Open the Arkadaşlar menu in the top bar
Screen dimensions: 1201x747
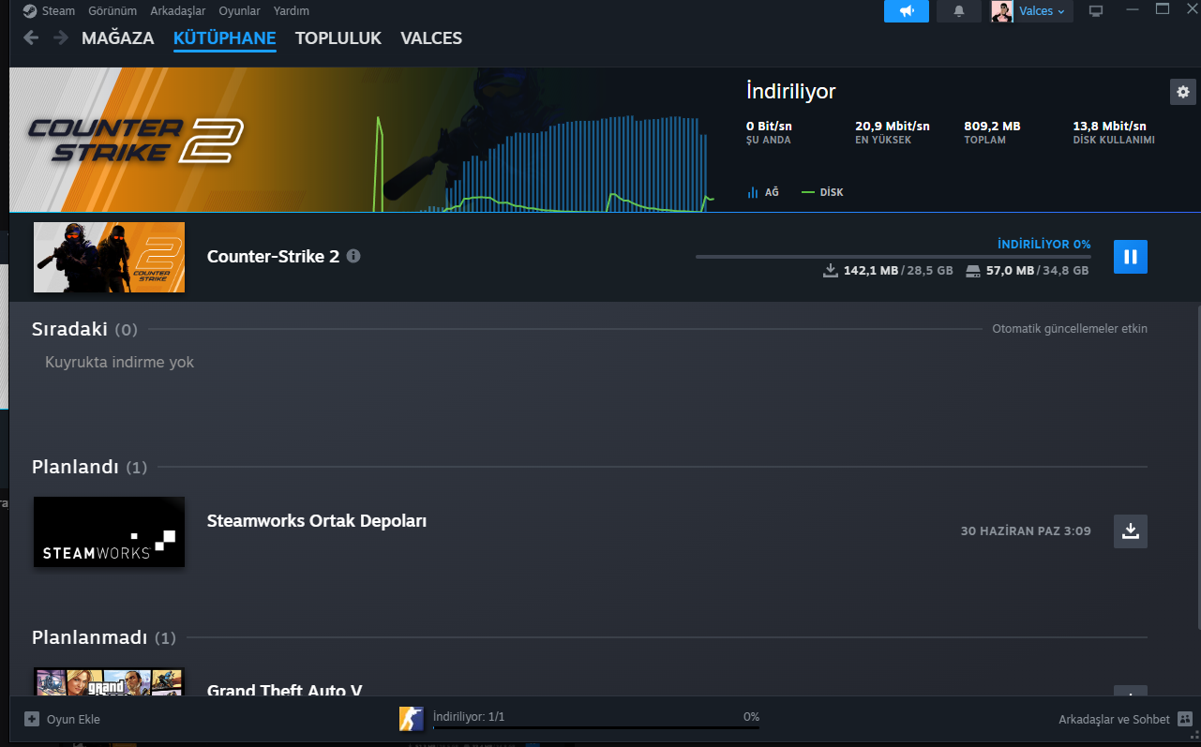pyautogui.click(x=178, y=11)
